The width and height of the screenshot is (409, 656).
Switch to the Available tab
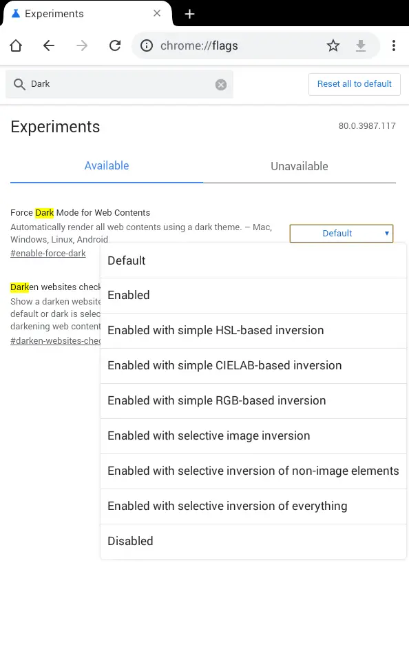coord(107,165)
